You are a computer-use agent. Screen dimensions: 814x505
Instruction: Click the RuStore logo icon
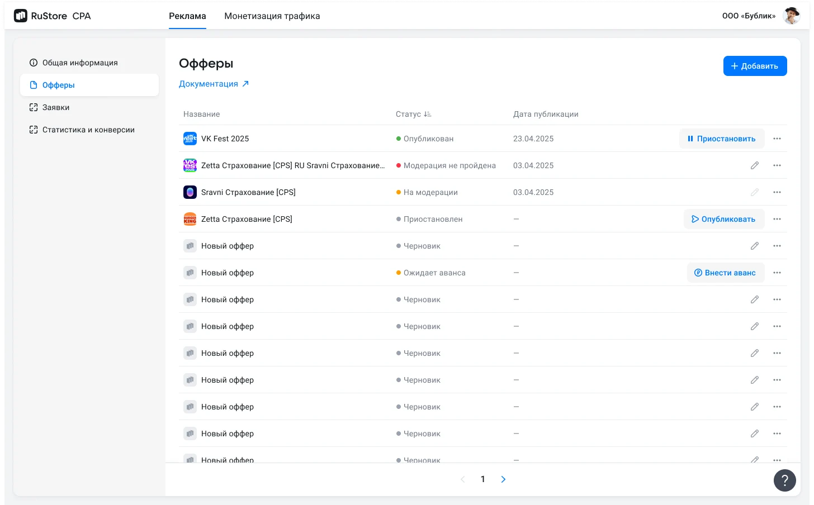(x=21, y=16)
